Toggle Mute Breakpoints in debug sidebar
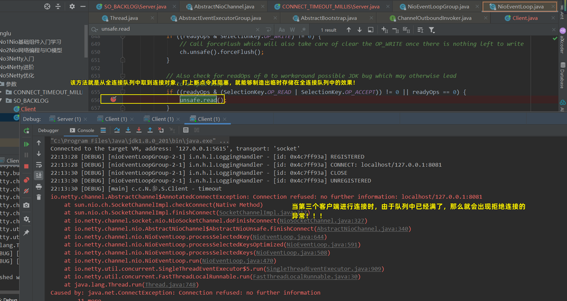This screenshot has height=301, width=567. (x=26, y=192)
